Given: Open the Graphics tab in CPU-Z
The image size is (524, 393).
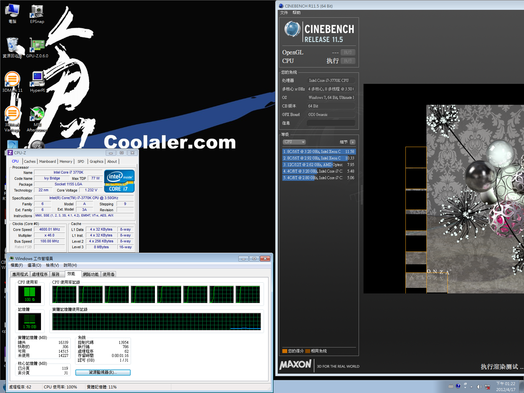Looking at the screenshot, I should pos(97,161).
